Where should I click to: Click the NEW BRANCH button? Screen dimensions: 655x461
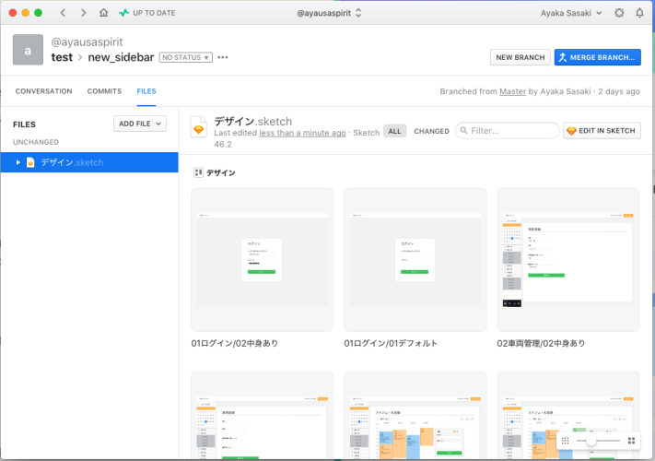point(520,57)
